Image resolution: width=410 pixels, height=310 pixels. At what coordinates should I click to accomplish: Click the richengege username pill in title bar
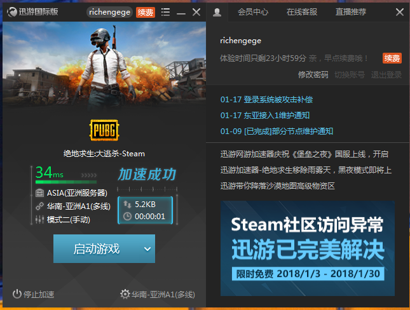(109, 12)
